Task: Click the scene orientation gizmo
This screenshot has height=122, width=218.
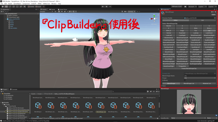Action: 154,18
